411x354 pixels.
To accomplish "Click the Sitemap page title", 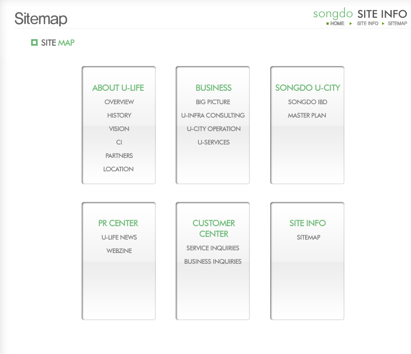I will point(41,19).
